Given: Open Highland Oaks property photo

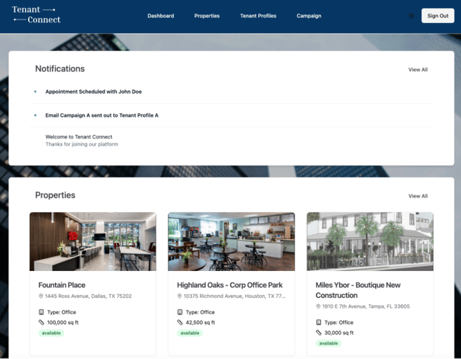Looking at the screenshot, I should (x=232, y=241).
